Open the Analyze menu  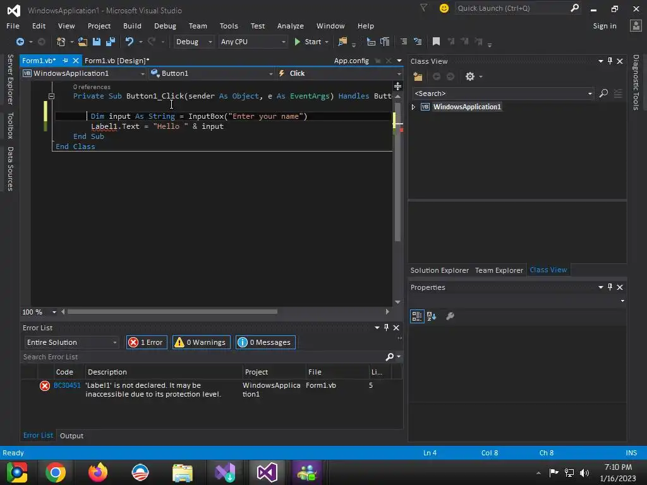[x=291, y=26]
